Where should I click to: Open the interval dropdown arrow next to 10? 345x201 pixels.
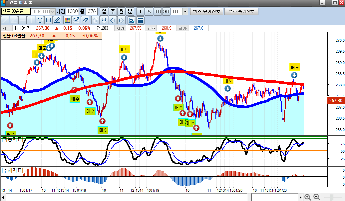tap(185, 11)
